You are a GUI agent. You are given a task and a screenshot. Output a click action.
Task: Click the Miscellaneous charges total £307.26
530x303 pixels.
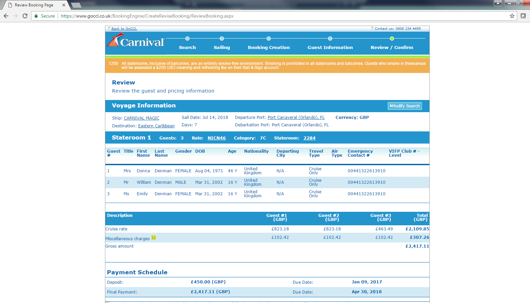(x=420, y=237)
